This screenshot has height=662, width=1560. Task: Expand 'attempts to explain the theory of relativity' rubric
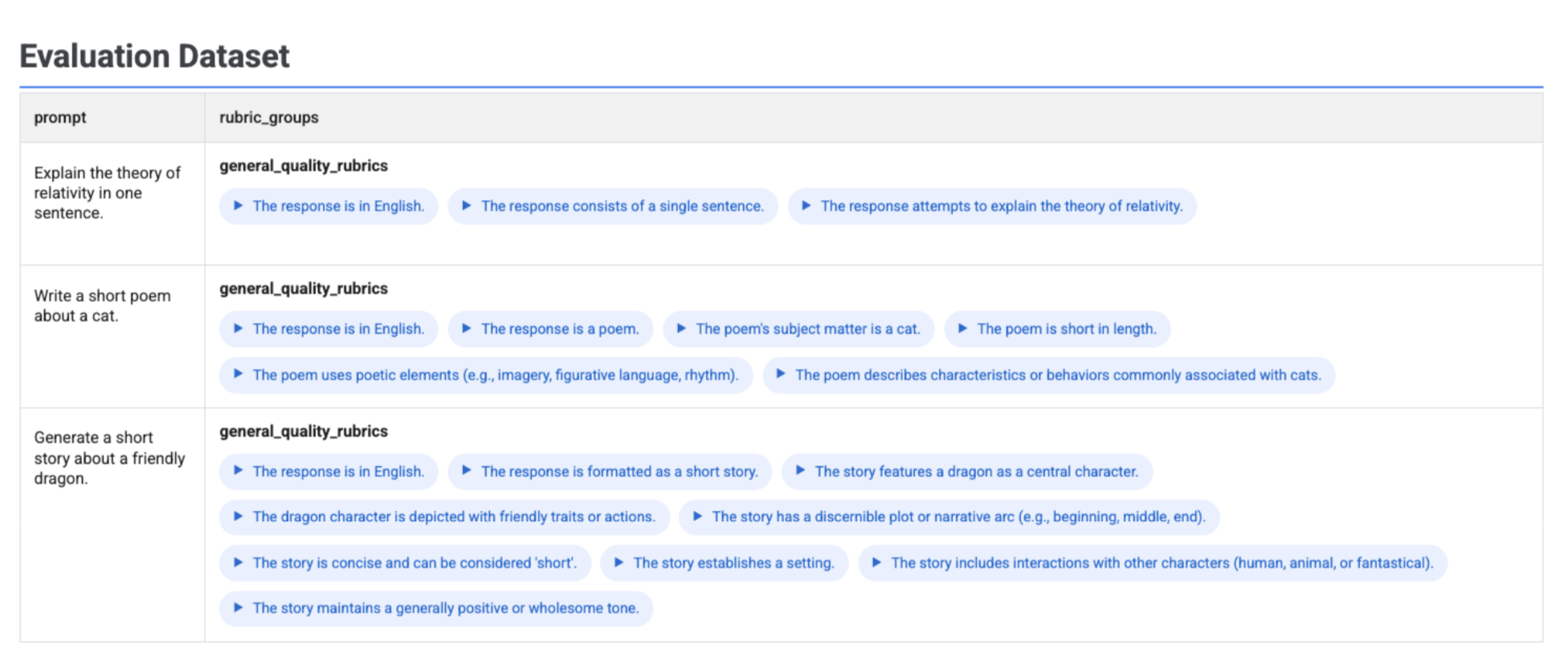click(991, 206)
